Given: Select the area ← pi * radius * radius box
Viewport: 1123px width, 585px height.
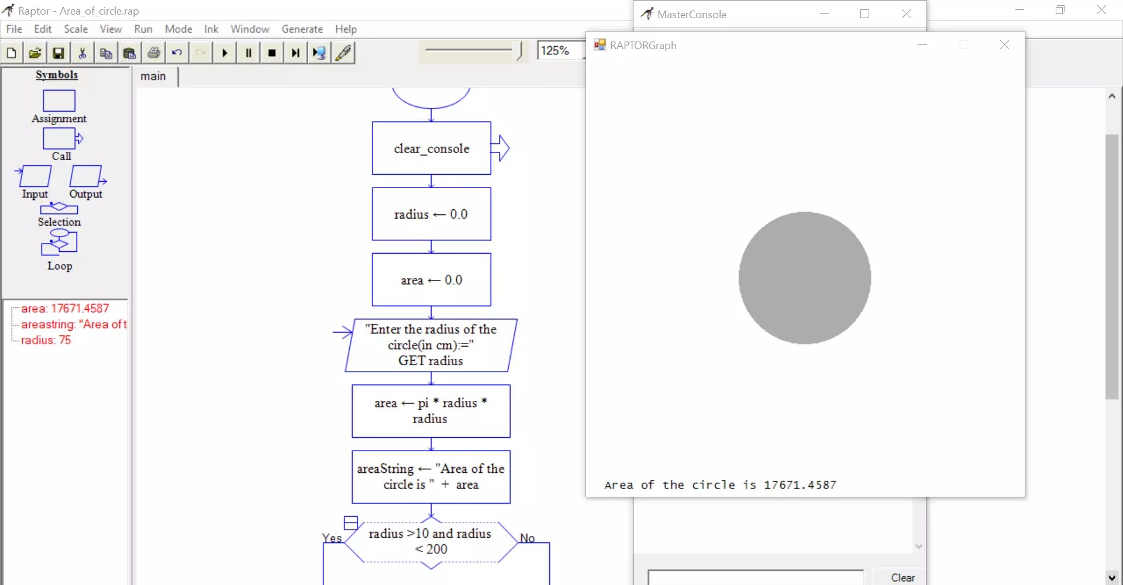Looking at the screenshot, I should (x=431, y=411).
